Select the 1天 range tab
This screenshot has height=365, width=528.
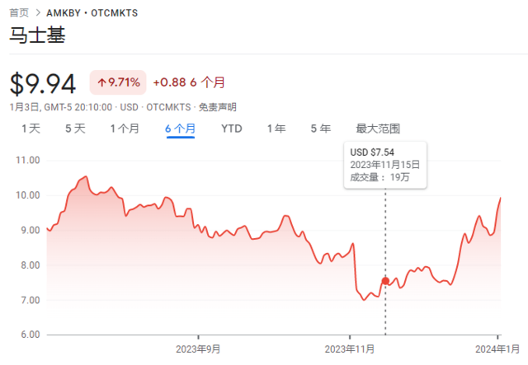[x=31, y=129]
